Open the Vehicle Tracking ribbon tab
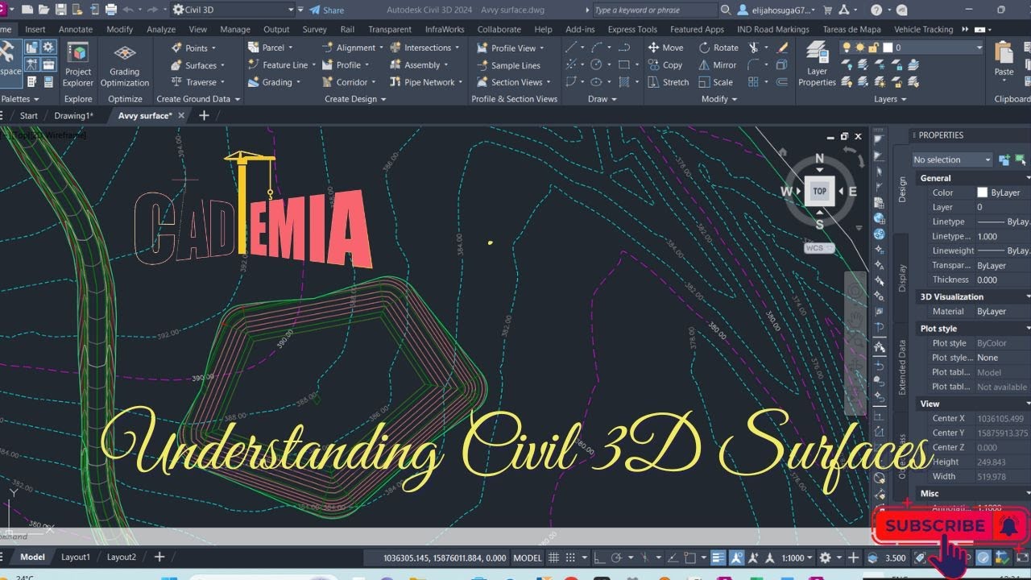This screenshot has width=1031, height=580. coord(923,29)
